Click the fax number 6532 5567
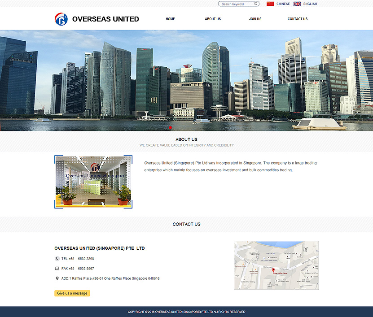Viewport: 373px width, 317px height. tap(86, 269)
